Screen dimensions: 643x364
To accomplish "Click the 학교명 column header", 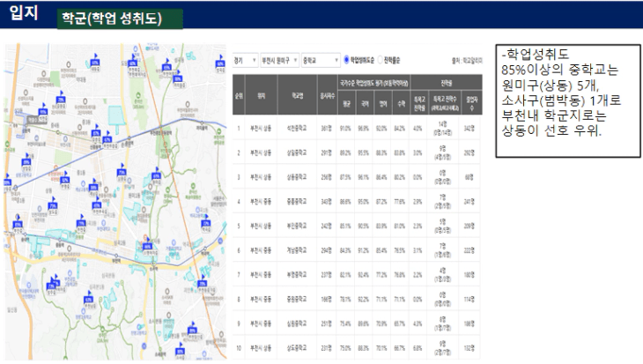I will [298, 95].
